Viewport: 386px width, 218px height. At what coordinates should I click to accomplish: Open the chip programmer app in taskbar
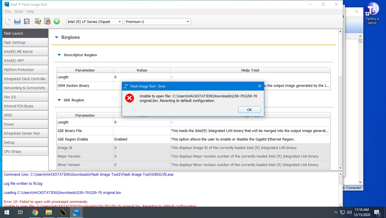tap(62, 212)
